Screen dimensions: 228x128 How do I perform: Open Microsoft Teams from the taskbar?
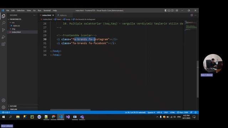coord(82,117)
